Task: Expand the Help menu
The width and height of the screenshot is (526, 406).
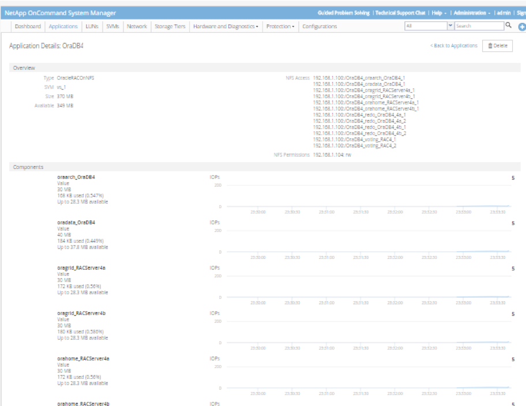Action: (x=439, y=13)
